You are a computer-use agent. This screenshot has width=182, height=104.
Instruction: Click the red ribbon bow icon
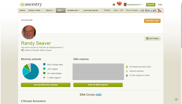(x=159, y=11)
